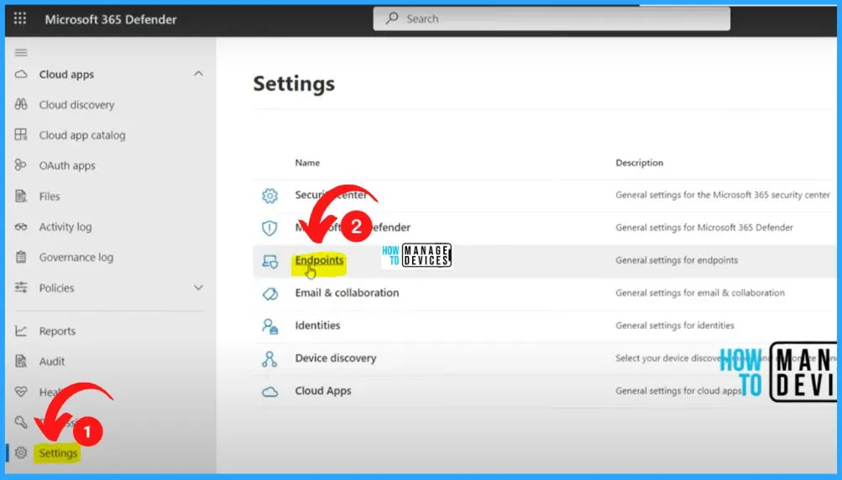The height and width of the screenshot is (480, 842).
Task: Click the Reports chart icon
Action: point(21,331)
